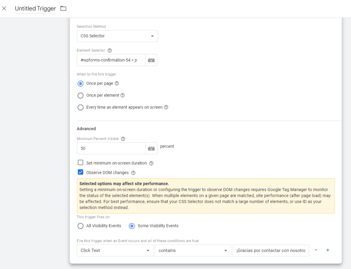Click the folder icon beside Untitled Trigger
Image resolution: width=351 pixels, height=269 pixels.
tap(63, 9)
